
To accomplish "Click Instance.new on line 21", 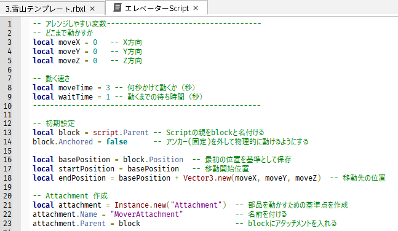I will pyautogui.click(x=140, y=205).
